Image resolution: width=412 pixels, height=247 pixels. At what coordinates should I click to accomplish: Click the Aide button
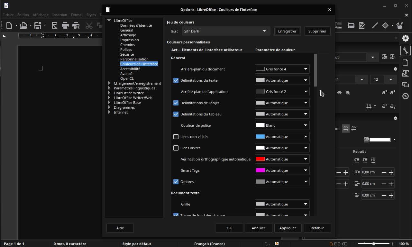[120, 228]
